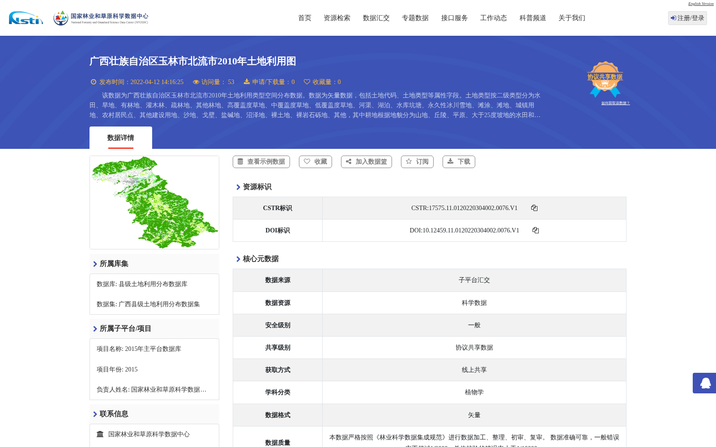Click the 核心元数据 section chevron
This screenshot has height=447, width=716.
pos(238,259)
